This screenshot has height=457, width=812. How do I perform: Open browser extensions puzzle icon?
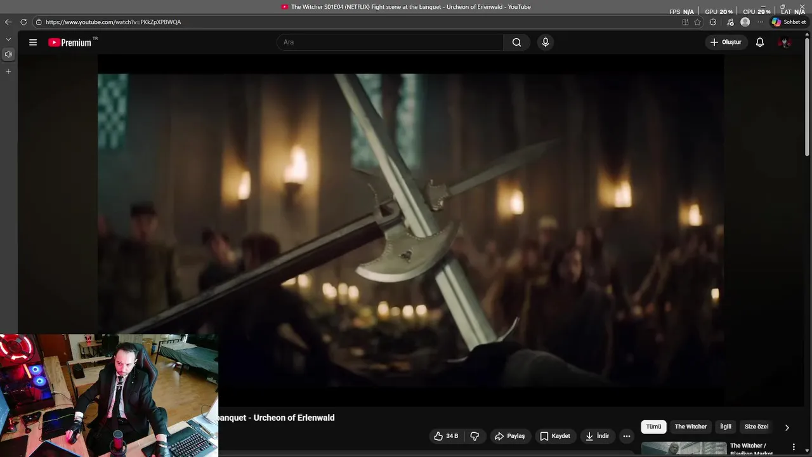click(713, 22)
